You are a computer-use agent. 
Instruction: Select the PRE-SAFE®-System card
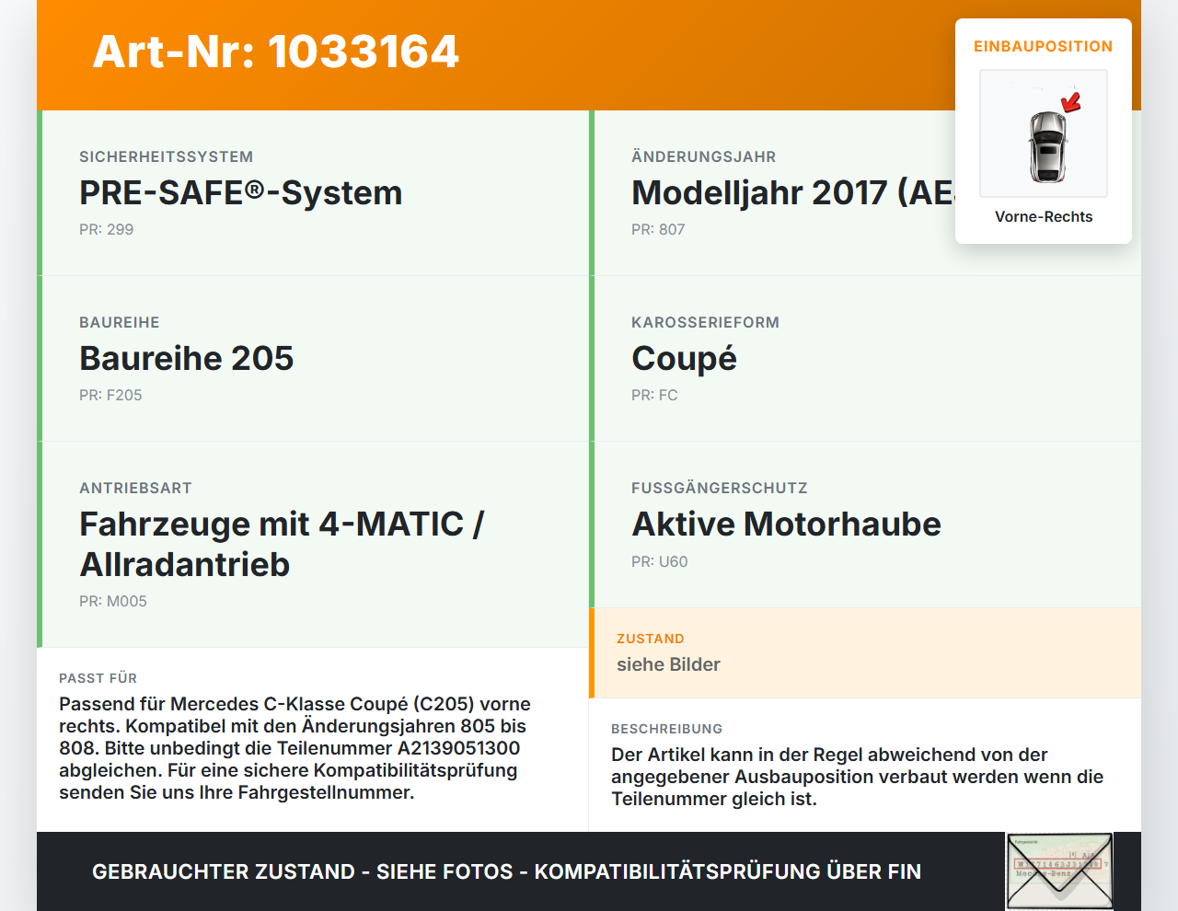[313, 193]
